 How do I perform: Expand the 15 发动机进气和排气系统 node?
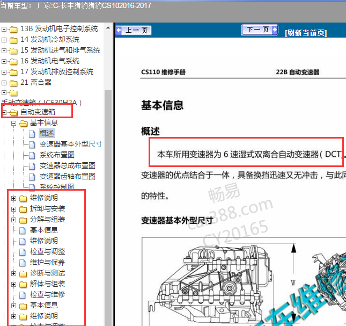tap(4, 50)
